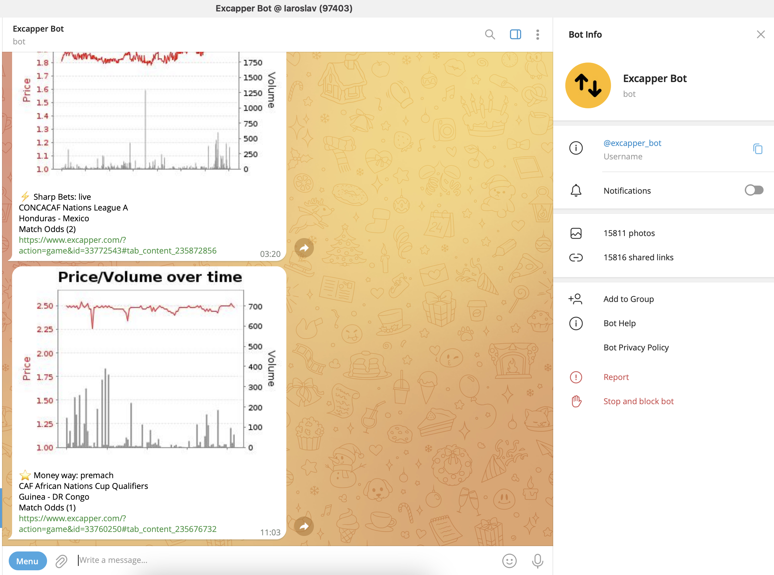This screenshot has height=575, width=774.
Task: Toggle the Notifications switch
Action: coord(754,190)
